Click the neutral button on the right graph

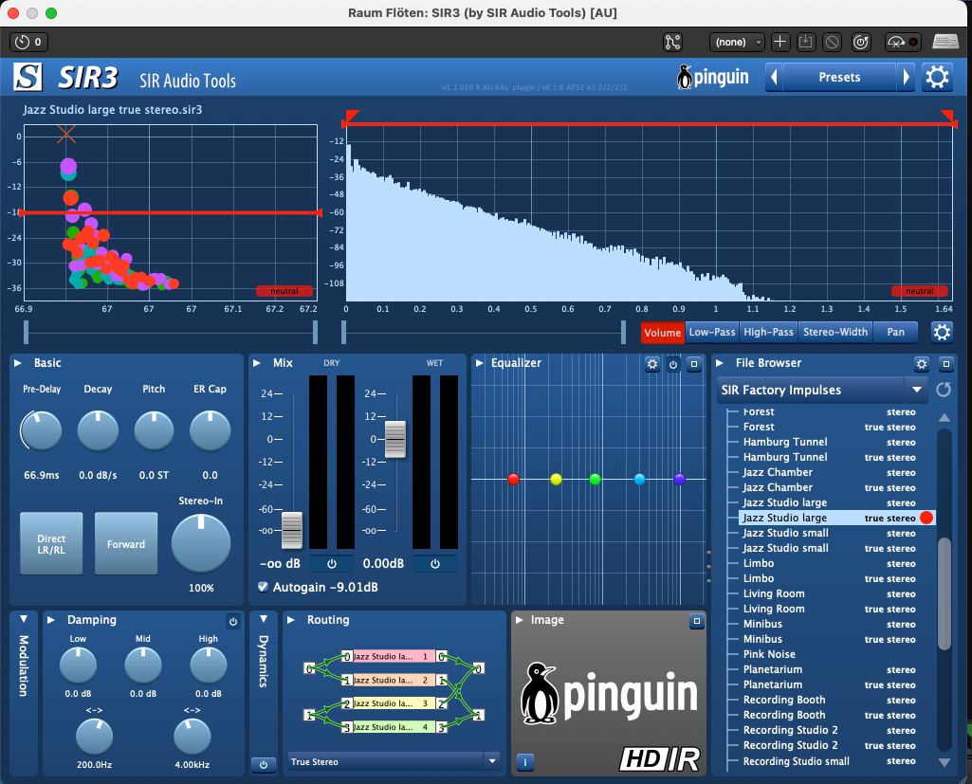click(919, 291)
